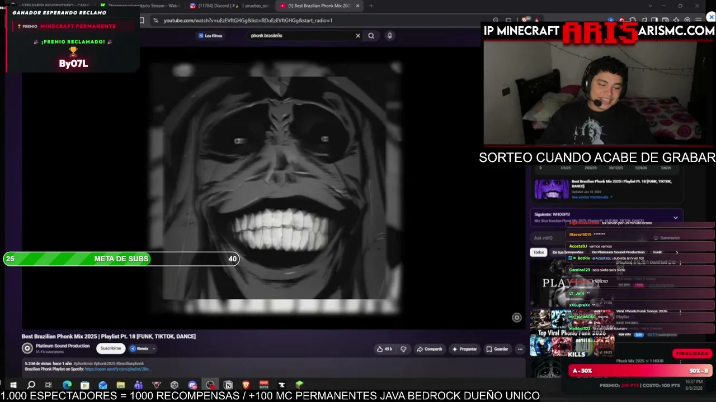Expand the Remix dropdown arrow
The width and height of the screenshot is (716, 402).
(154, 348)
